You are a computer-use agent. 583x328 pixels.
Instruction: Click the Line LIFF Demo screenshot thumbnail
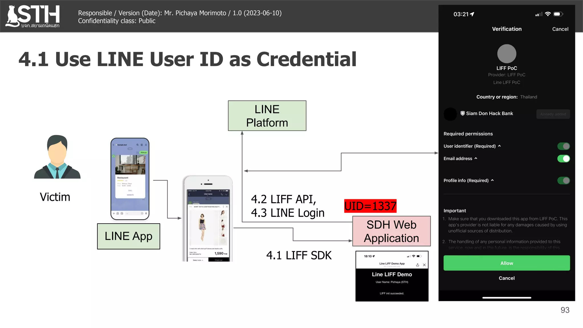tap(392, 276)
